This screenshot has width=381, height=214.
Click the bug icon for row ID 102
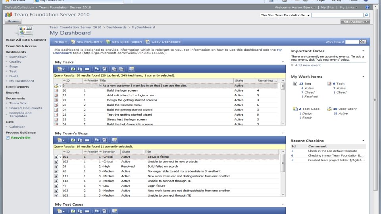tap(56, 162)
